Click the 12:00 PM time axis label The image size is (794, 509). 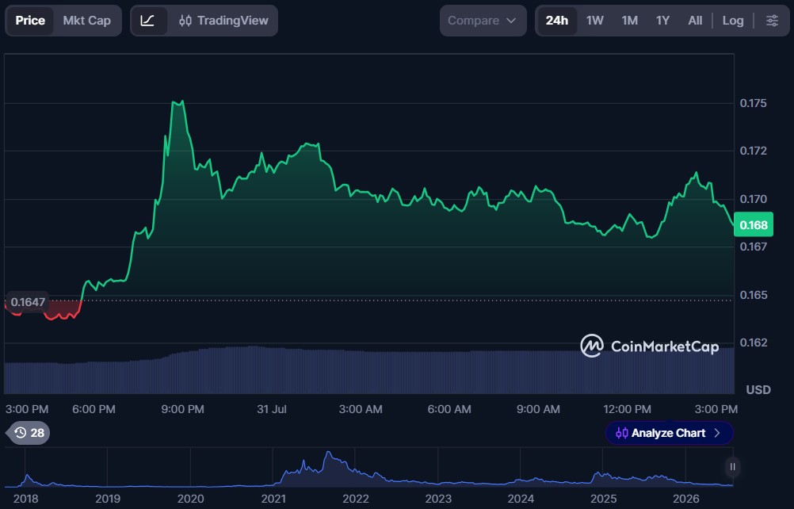(627, 409)
